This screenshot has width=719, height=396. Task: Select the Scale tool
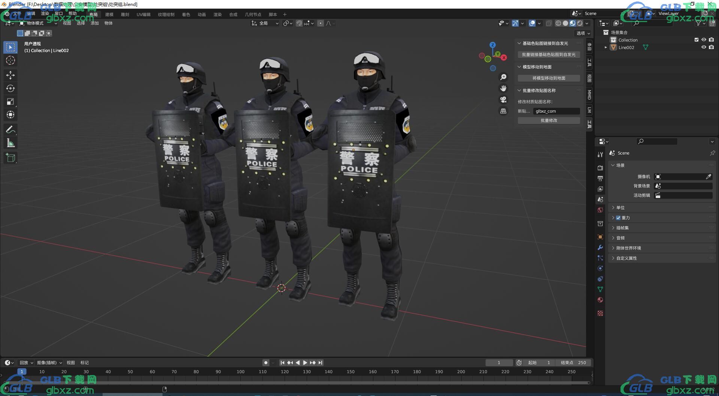tap(10, 101)
